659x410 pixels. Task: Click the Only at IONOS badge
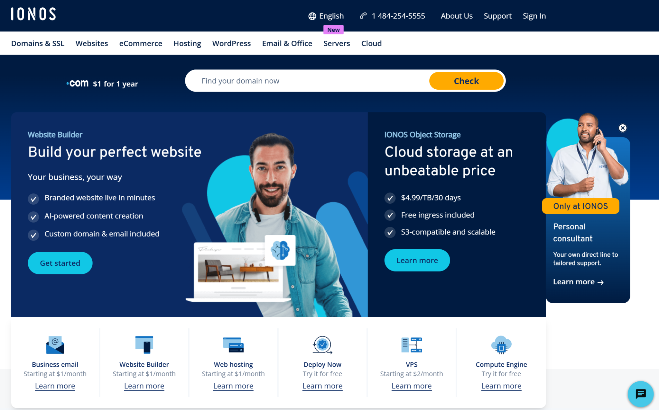click(580, 206)
